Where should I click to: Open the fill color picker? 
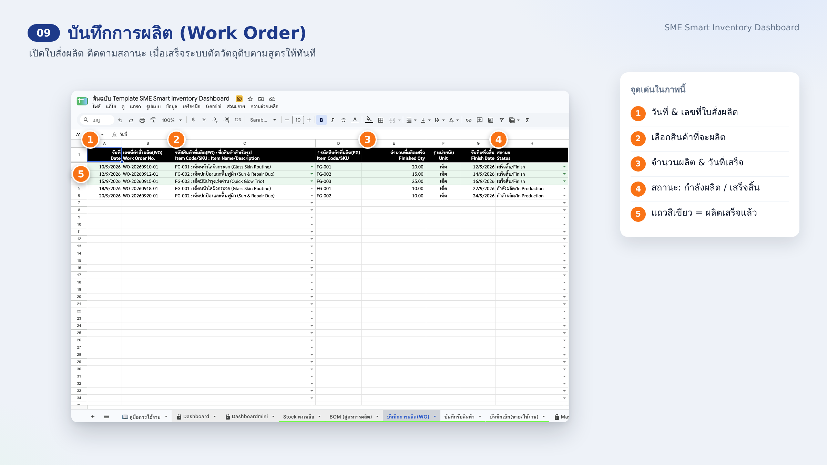coord(369,120)
